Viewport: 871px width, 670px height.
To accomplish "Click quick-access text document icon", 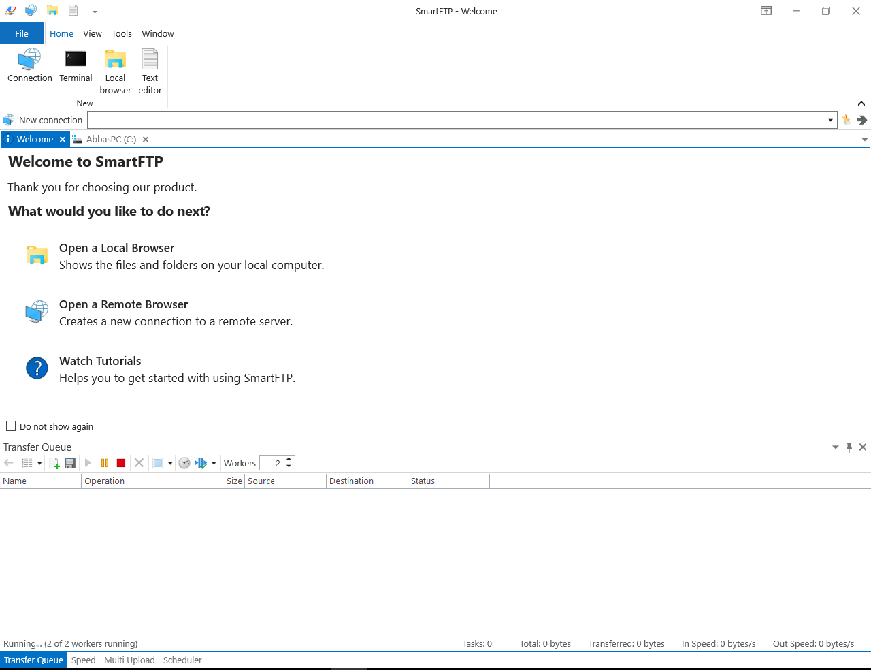I will pos(73,11).
